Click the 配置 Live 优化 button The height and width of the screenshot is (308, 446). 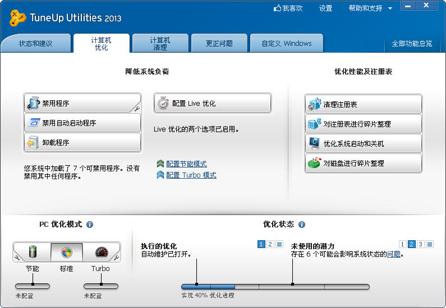(x=213, y=103)
